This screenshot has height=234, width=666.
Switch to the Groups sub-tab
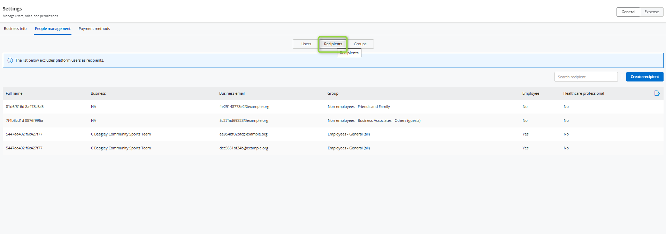(x=360, y=44)
